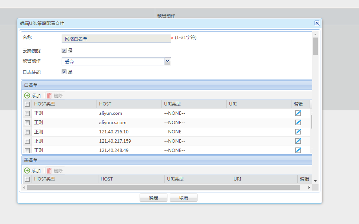Select all blacklist rows via header checkbox
359x224 pixels.
[27, 179]
